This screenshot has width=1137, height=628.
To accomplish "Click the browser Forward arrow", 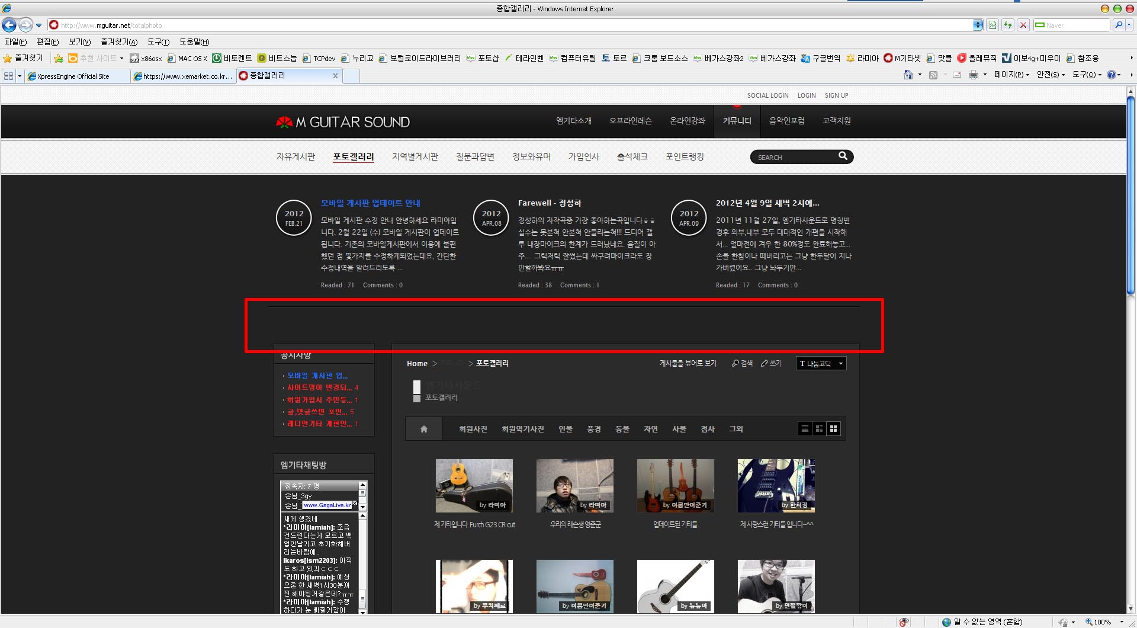I will 25,25.
